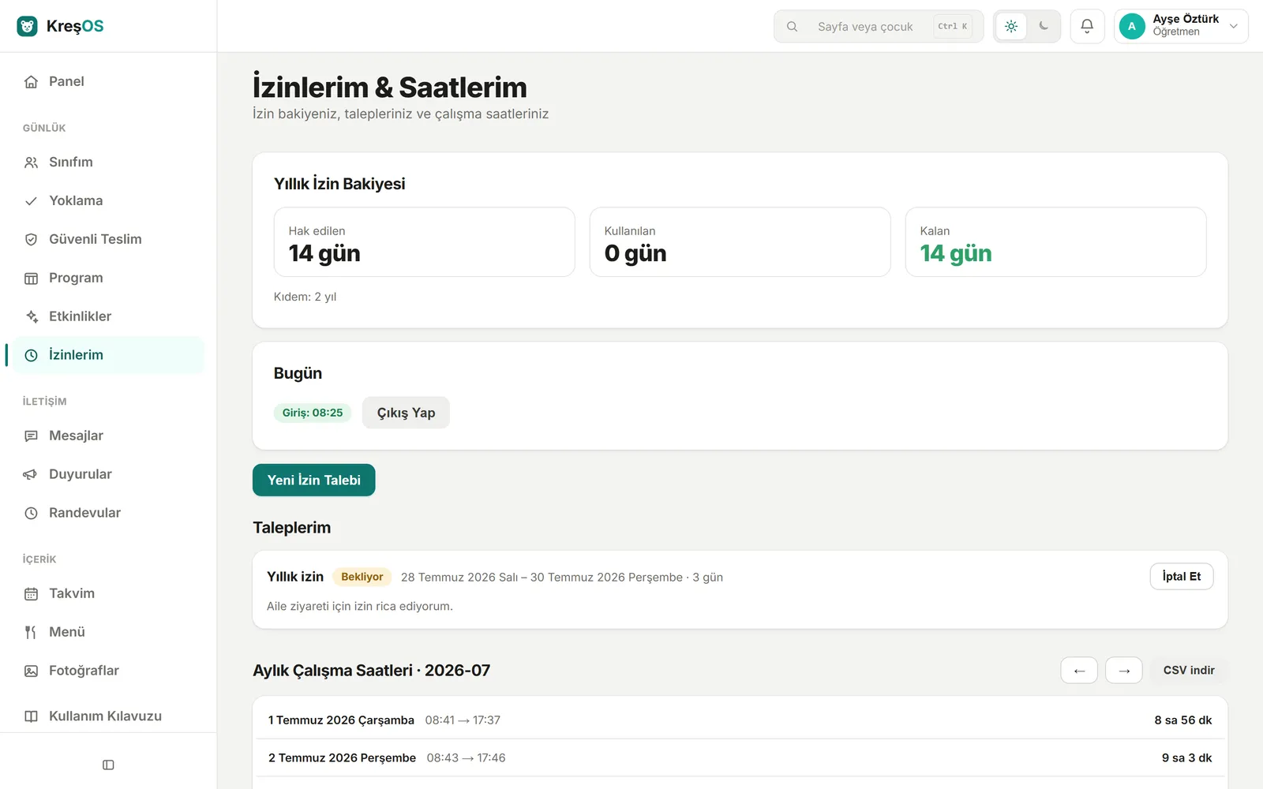Click the search magnifier icon
Viewport: 1263px width, 789px height.
pyautogui.click(x=792, y=27)
